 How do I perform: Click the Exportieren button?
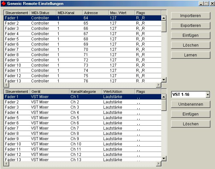click(190, 26)
